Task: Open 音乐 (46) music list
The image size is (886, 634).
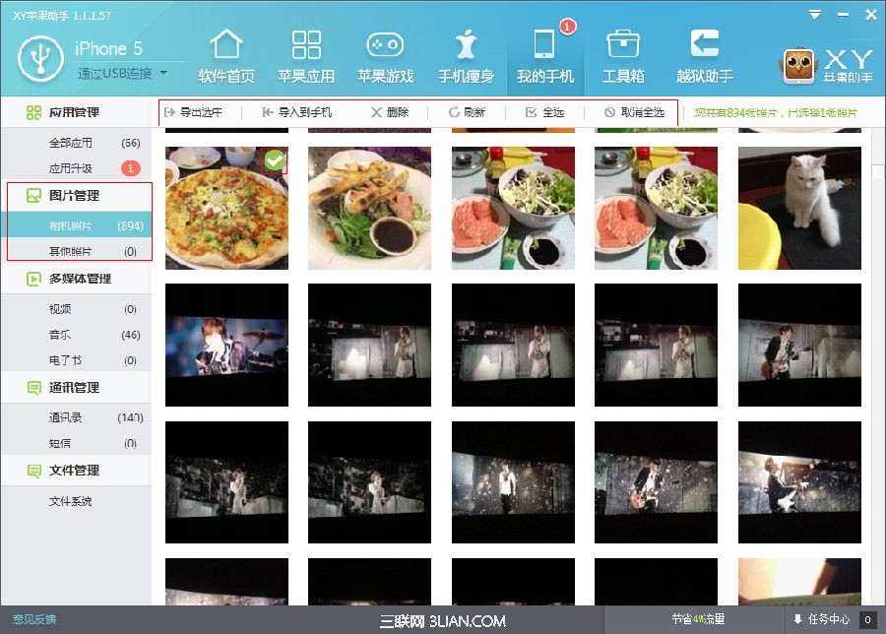Action: point(76,335)
